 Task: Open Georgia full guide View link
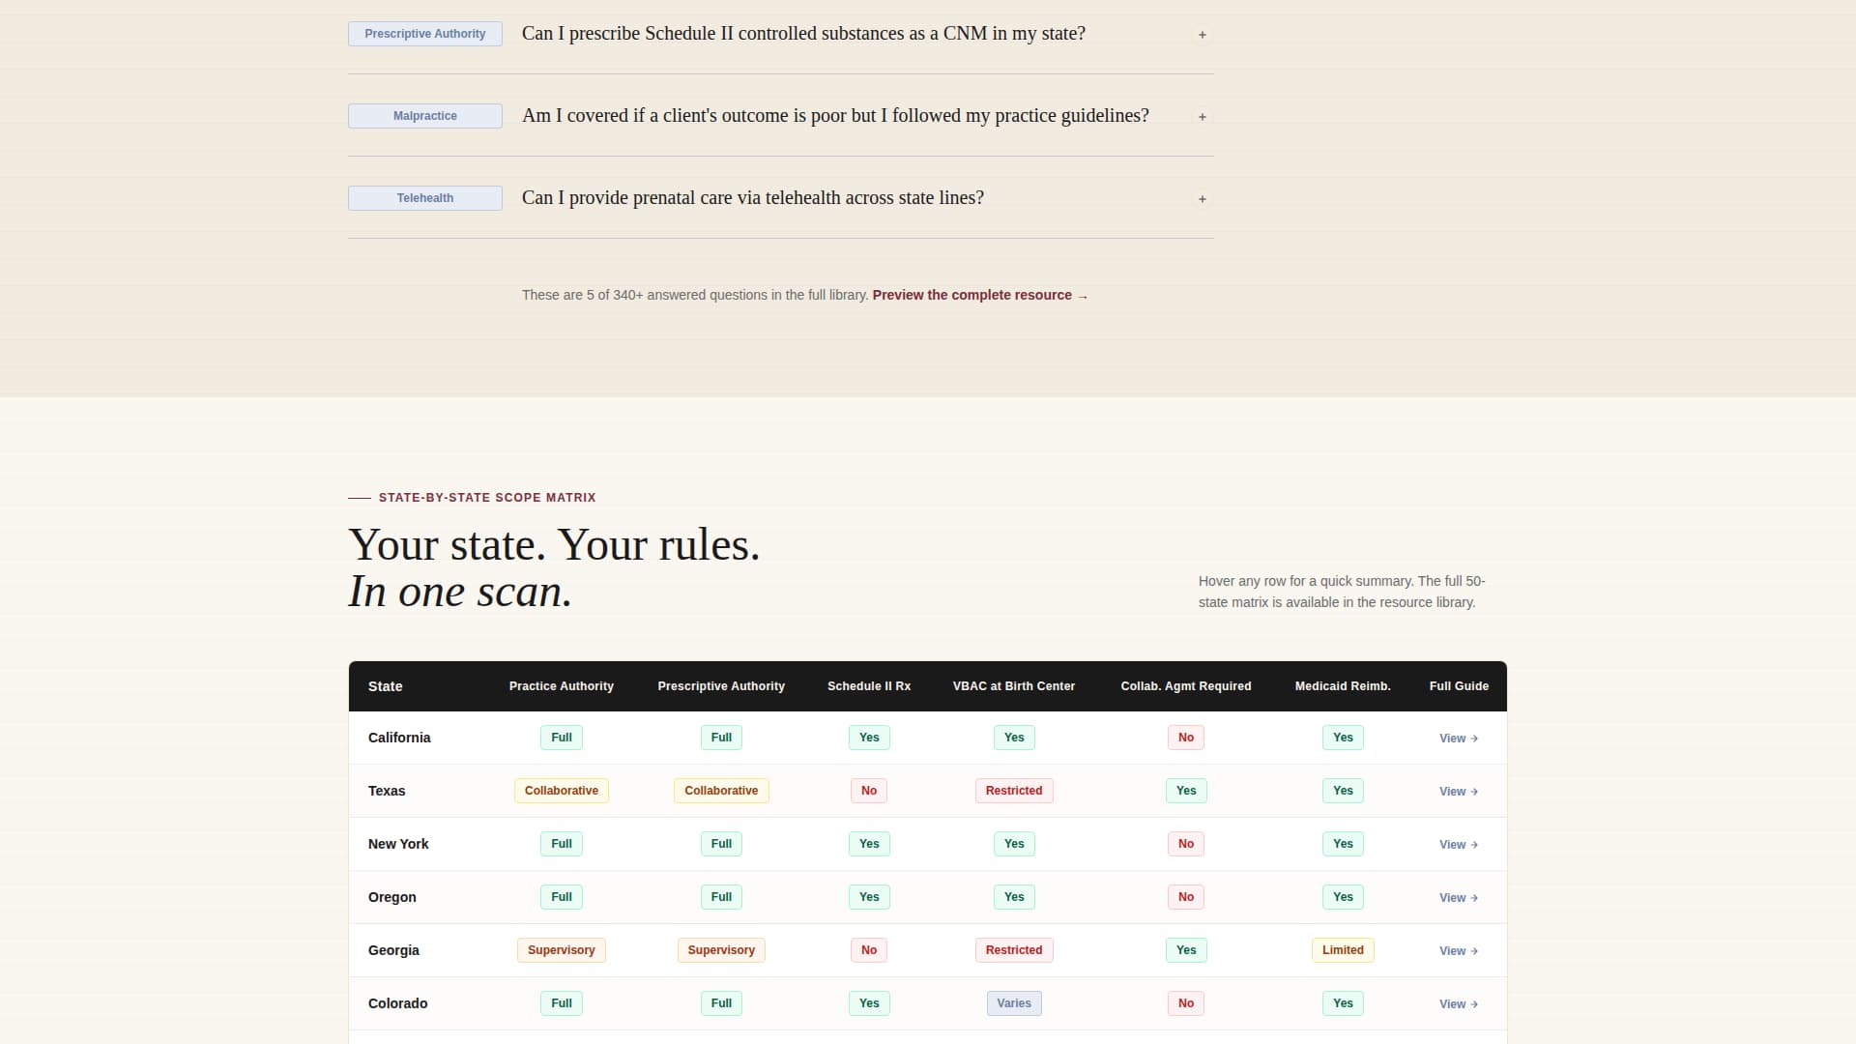pos(1459,951)
